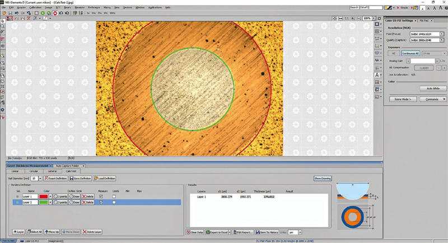
Task: Open the File menu
Action: (4, 7)
